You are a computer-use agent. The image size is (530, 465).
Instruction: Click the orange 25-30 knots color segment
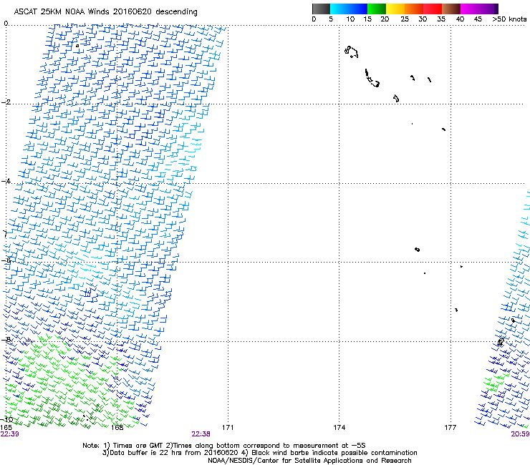coord(414,9)
